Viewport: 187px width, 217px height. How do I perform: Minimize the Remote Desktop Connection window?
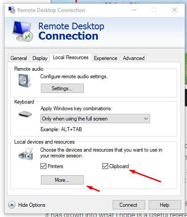134,10
